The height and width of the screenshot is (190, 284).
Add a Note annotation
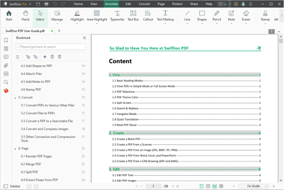point(231,16)
